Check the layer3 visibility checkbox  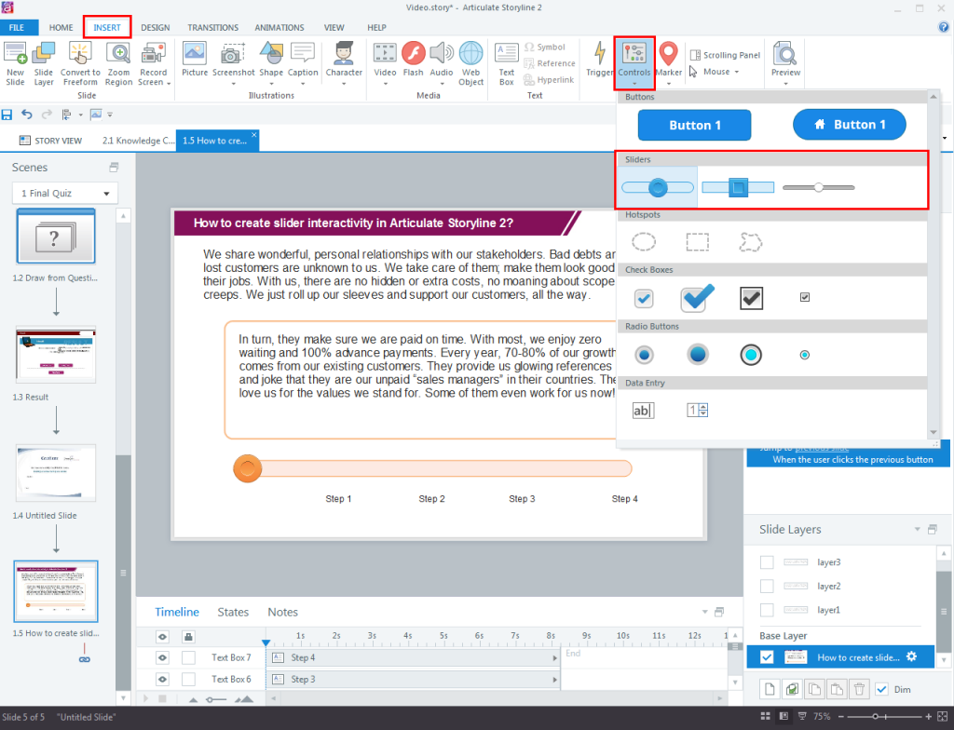click(x=768, y=561)
